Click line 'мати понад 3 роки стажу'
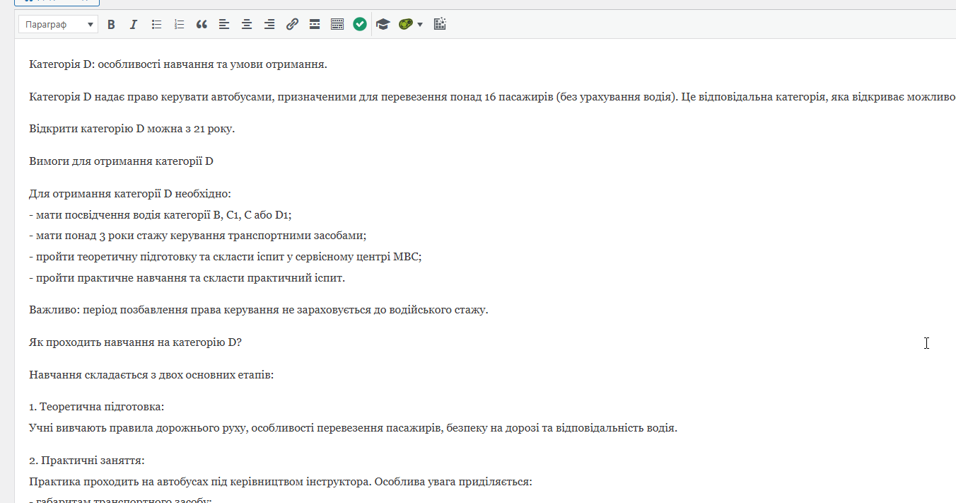The width and height of the screenshot is (956, 503). pos(197,236)
